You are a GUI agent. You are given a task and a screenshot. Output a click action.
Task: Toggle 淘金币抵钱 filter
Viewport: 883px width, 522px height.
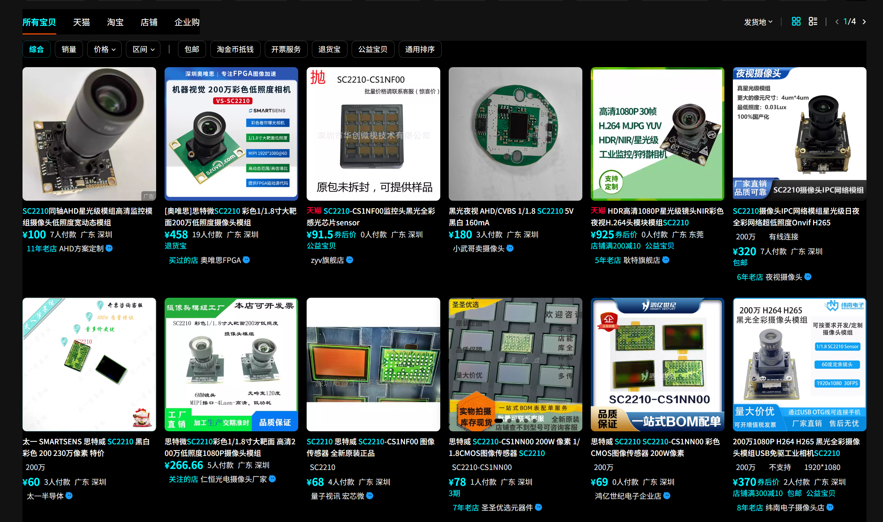point(235,49)
